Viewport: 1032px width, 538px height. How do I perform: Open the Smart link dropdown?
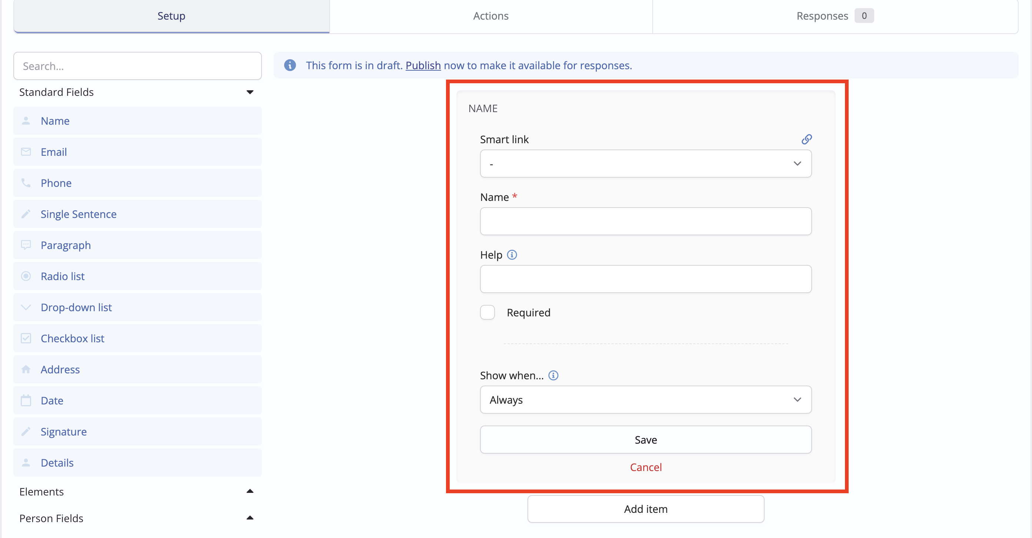click(645, 164)
